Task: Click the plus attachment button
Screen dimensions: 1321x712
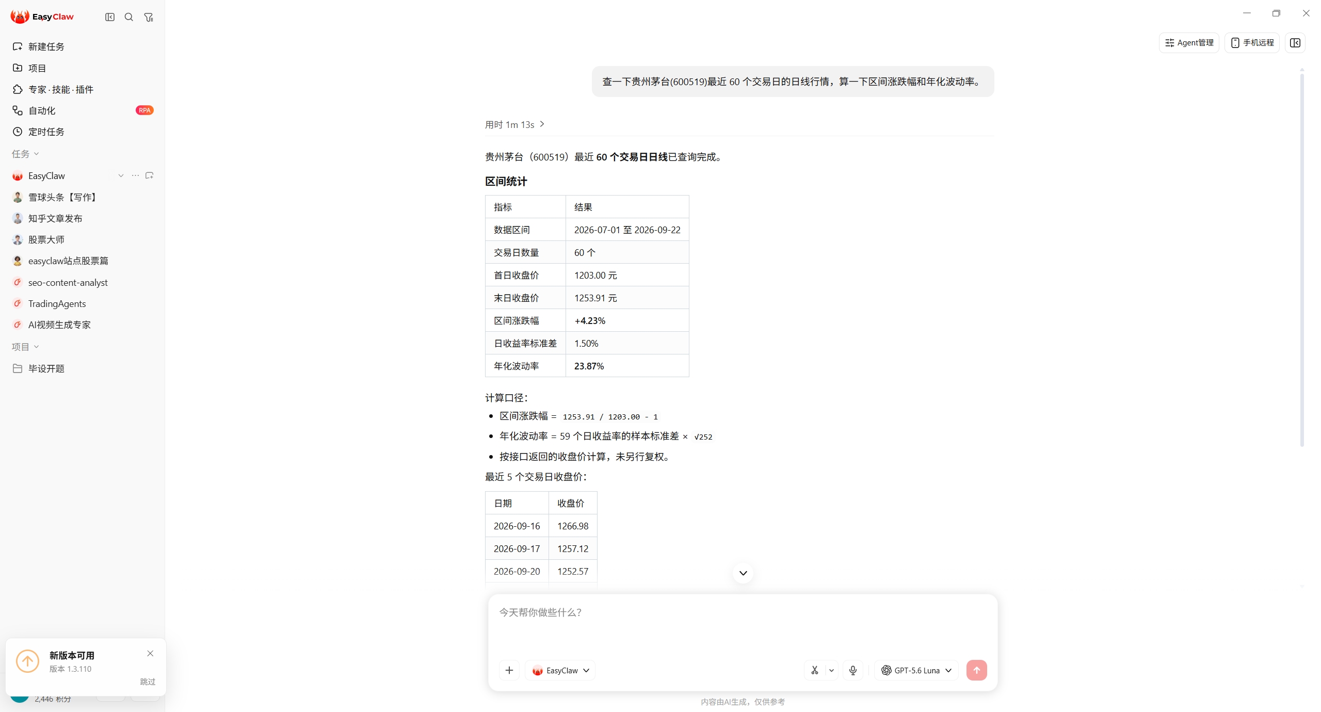Action: [x=509, y=670]
